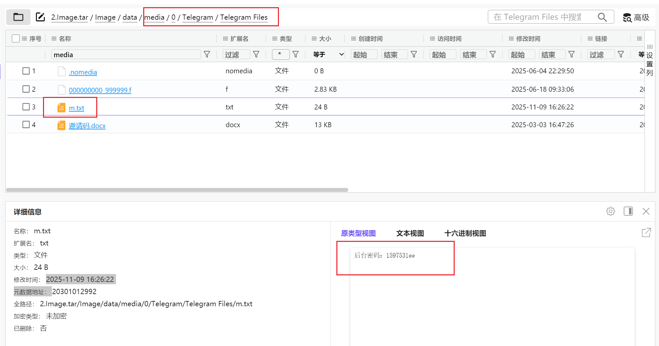The width and height of the screenshot is (659, 346).
Task: Open the 邀请码.docx file link
Action: pyautogui.click(x=87, y=126)
